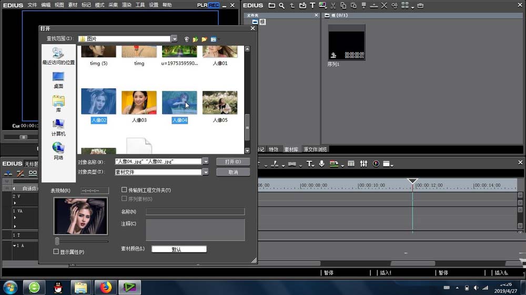The height and width of the screenshot is (295, 526).
Task: Collapse the 1 A audio track
Action: tap(14, 246)
